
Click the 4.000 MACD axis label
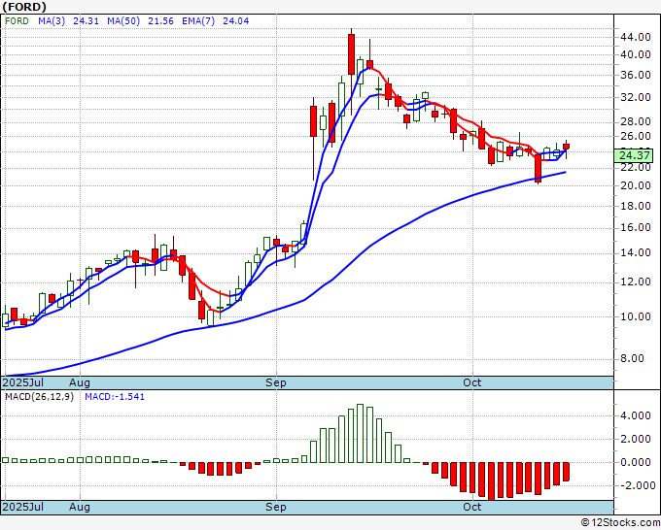point(635,415)
